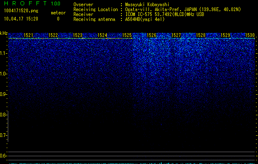Click the HROFFT 1.0.0 title text
258x164 pixels.
point(32,3)
